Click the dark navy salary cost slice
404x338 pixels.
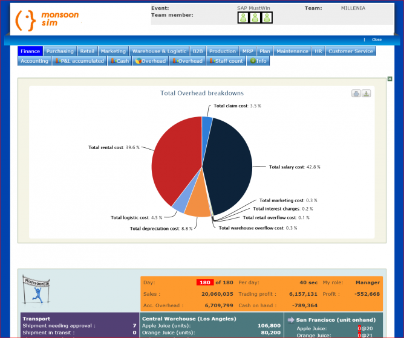pos(229,165)
